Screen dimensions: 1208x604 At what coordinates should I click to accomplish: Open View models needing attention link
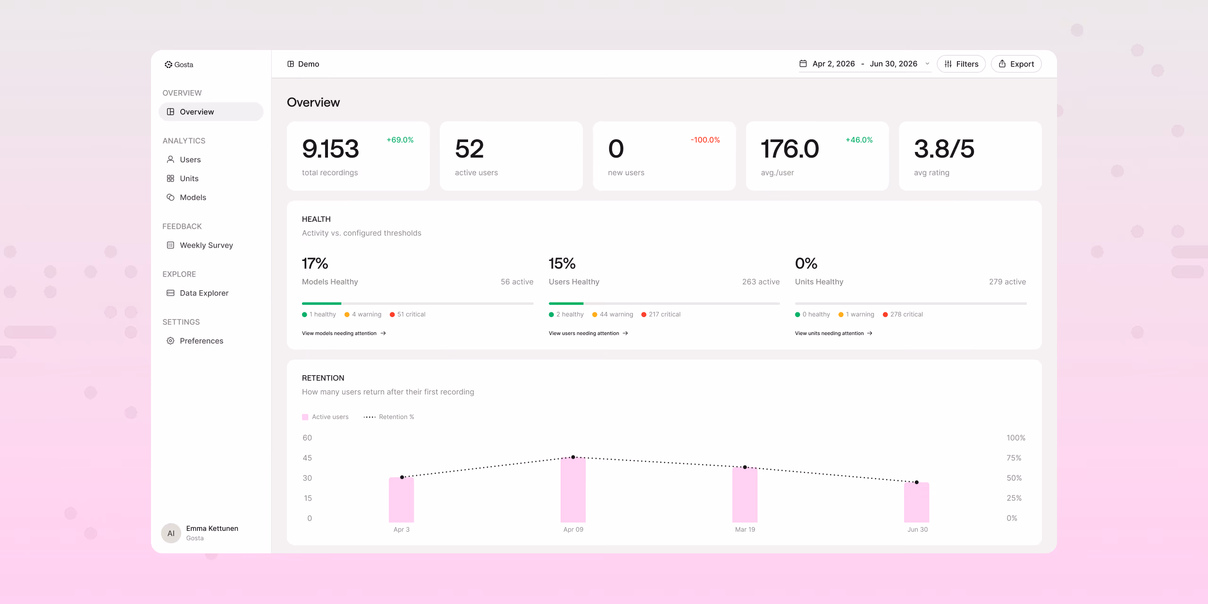tap(344, 333)
